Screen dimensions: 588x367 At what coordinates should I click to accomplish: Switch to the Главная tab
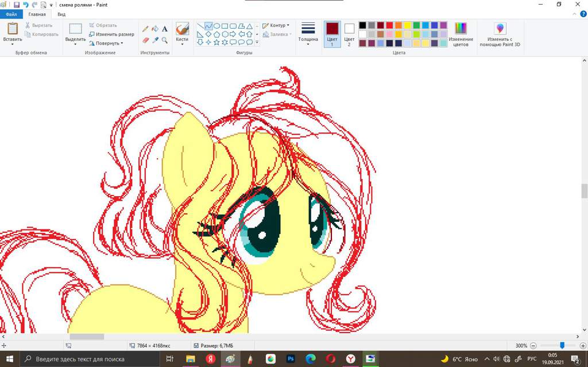point(37,14)
